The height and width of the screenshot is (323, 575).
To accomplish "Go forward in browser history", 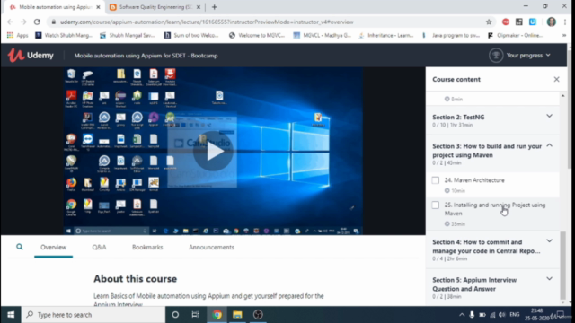I will [23, 22].
